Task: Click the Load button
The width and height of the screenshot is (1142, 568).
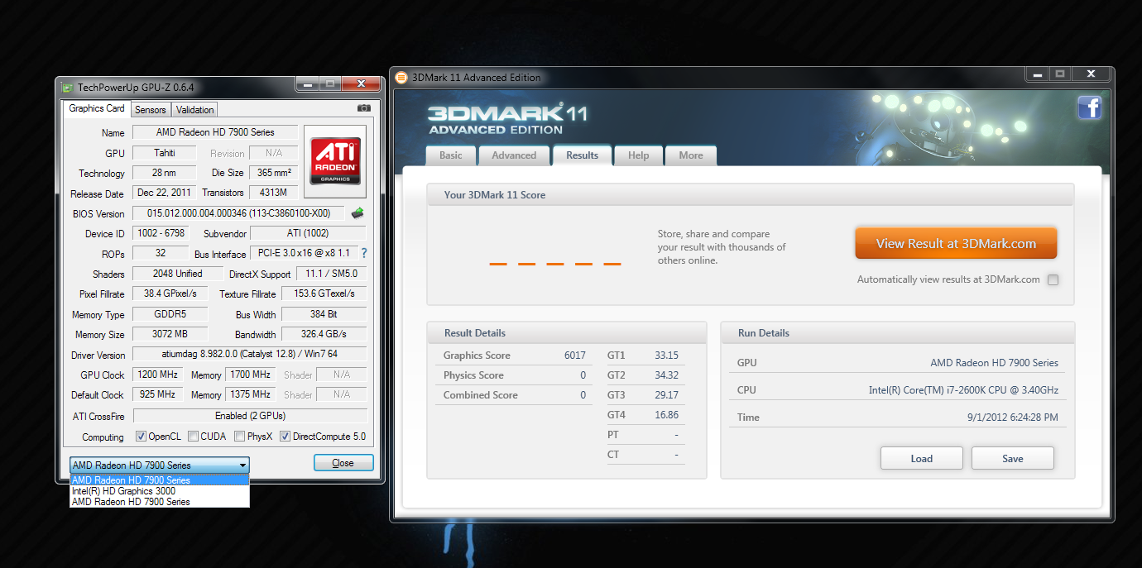Action: (921, 459)
